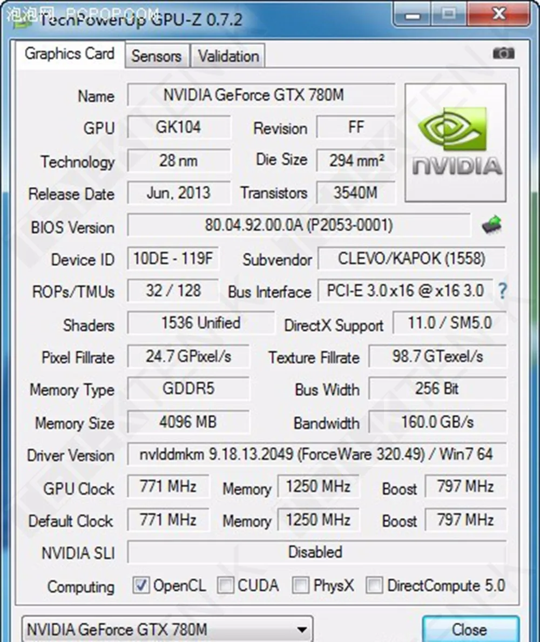
Task: Click the GPU field showing GK104
Action: 179,127
